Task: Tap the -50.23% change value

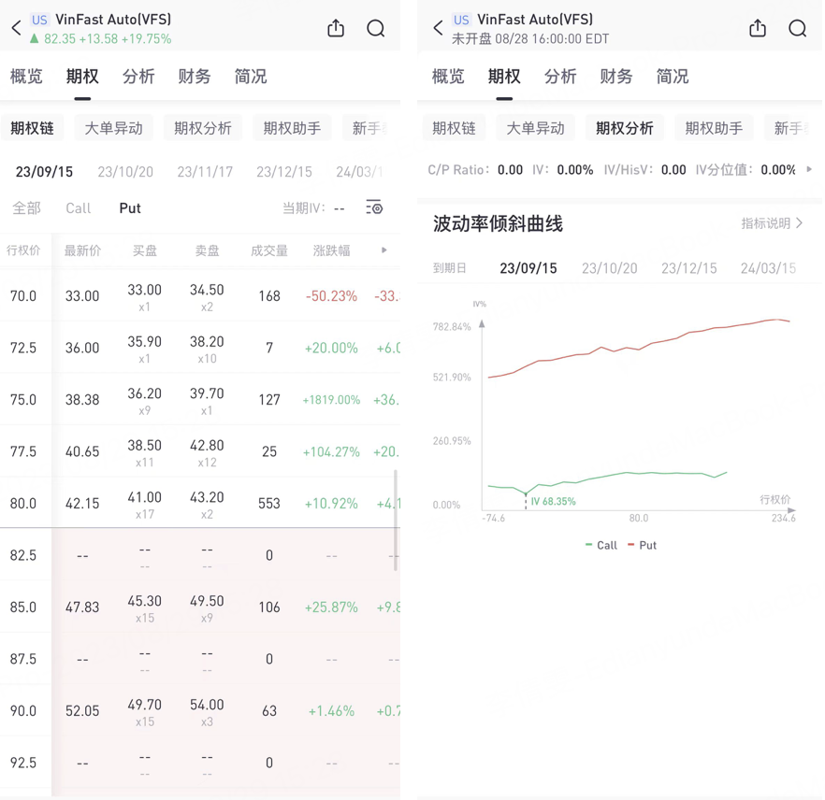Action: 331,296
